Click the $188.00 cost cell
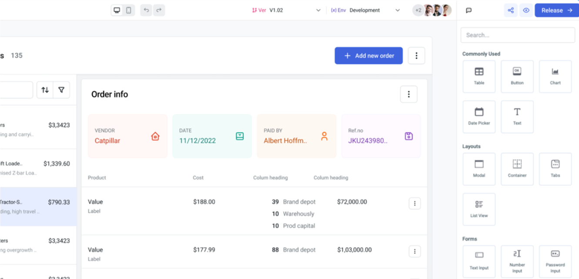Image resolution: width=579 pixels, height=279 pixels. 204,202
